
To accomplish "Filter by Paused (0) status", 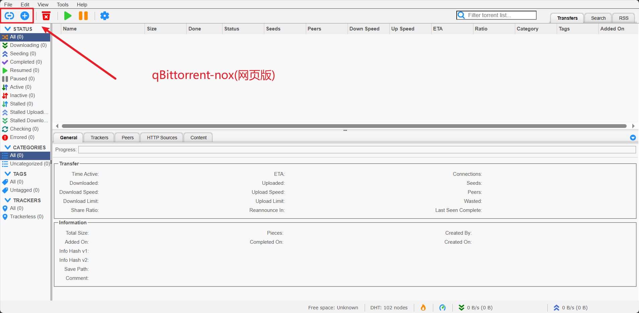I will 25,79.
